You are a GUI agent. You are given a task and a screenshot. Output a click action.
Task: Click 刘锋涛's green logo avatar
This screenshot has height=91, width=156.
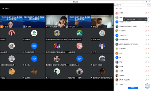pos(34,33)
